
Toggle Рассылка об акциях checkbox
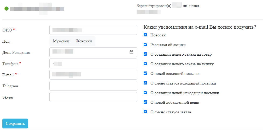[x=145, y=44]
